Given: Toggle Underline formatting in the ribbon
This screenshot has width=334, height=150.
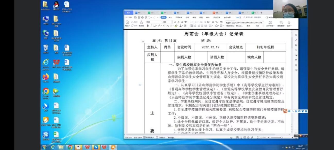Looking at the screenshot, I should click(154, 26).
